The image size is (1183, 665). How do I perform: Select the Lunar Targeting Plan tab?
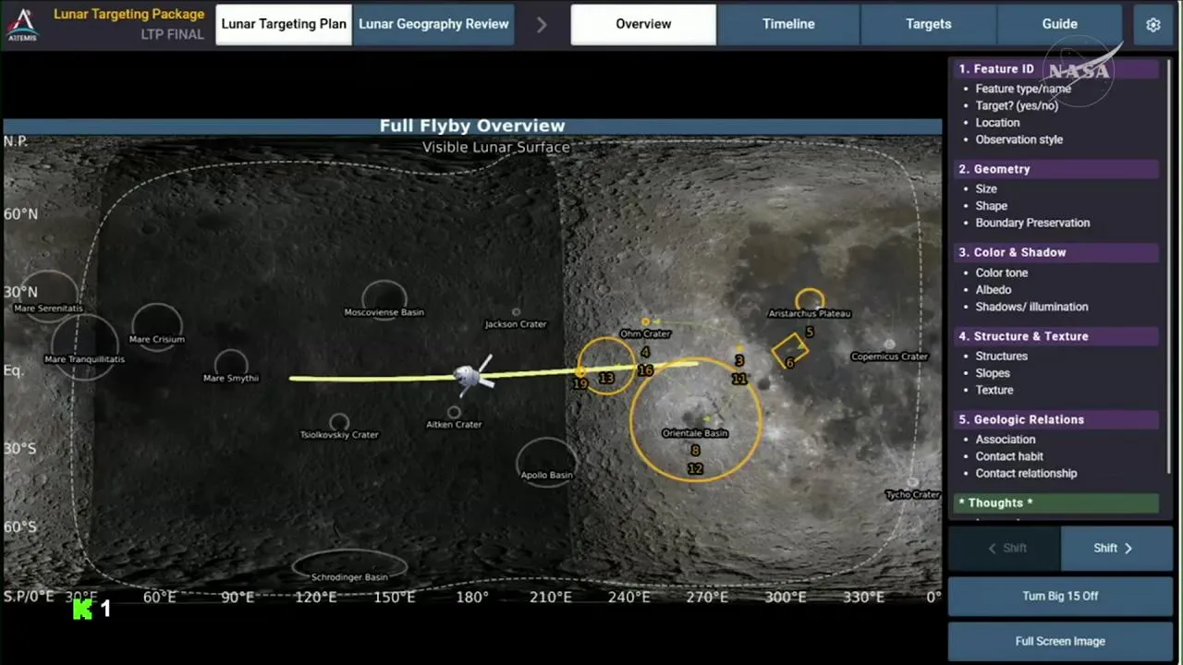pos(284,25)
